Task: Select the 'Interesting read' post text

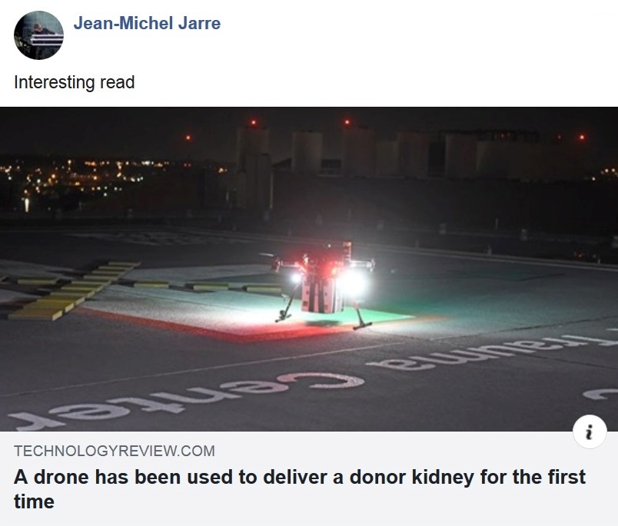Action: coord(74,82)
